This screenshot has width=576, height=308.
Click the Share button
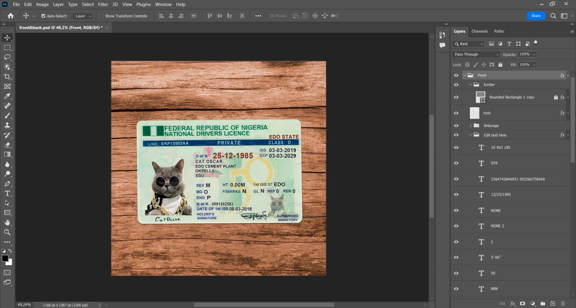pyautogui.click(x=536, y=16)
